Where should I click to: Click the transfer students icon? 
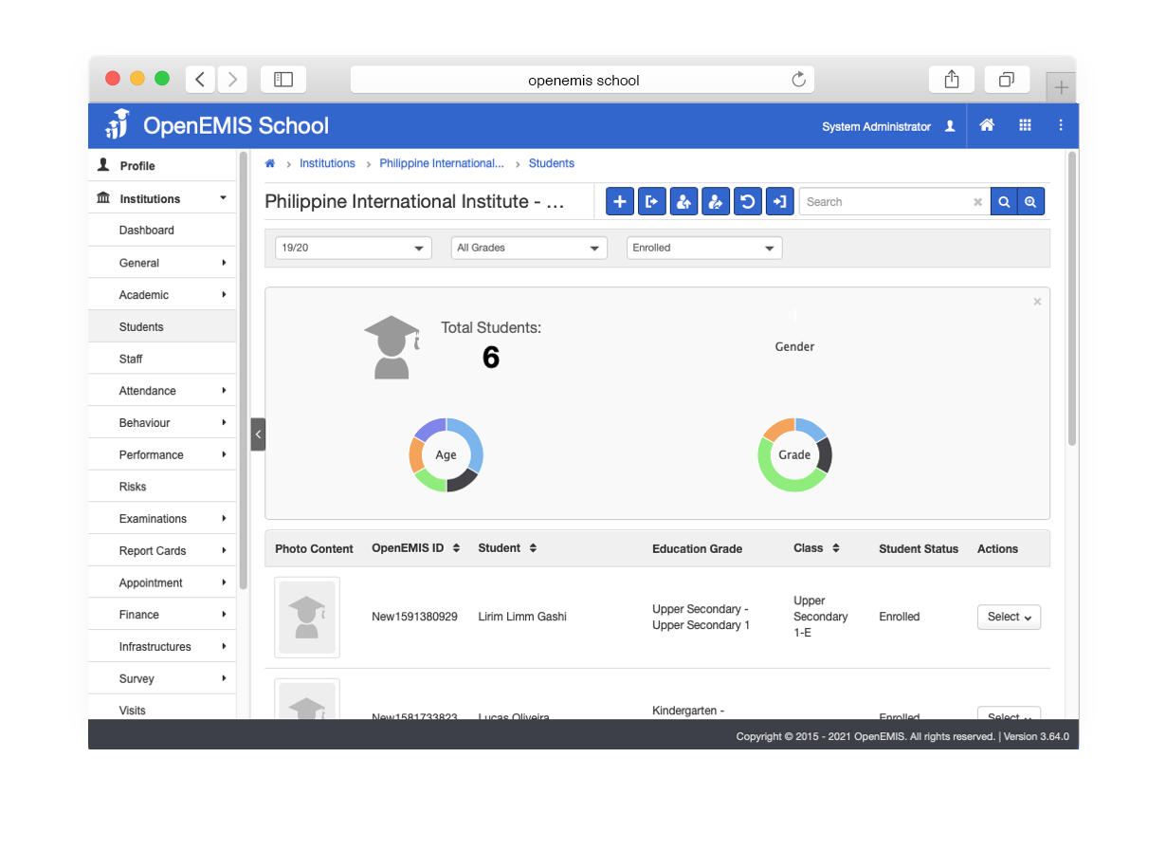pos(716,201)
